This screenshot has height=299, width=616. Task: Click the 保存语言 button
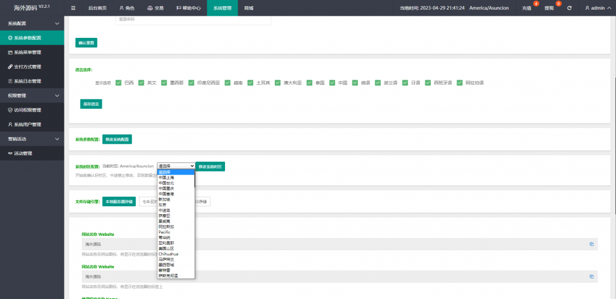(91, 103)
